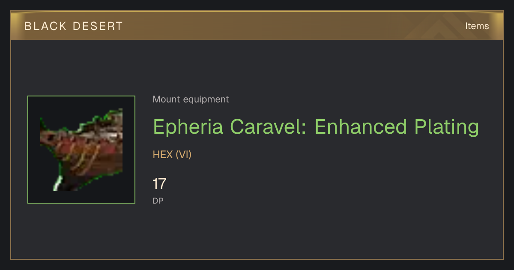The width and height of the screenshot is (514, 270).
Task: Click the word Enhanced in the item name
Action: click(x=361, y=127)
